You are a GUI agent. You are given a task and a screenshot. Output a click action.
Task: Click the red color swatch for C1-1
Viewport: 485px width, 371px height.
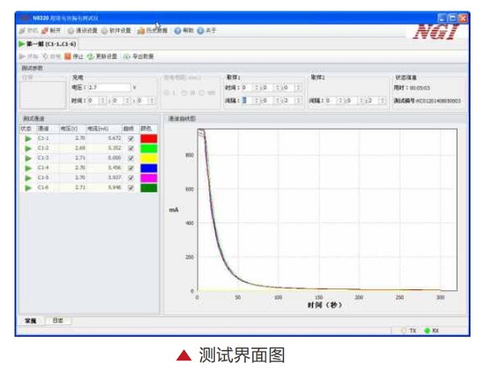pos(149,139)
